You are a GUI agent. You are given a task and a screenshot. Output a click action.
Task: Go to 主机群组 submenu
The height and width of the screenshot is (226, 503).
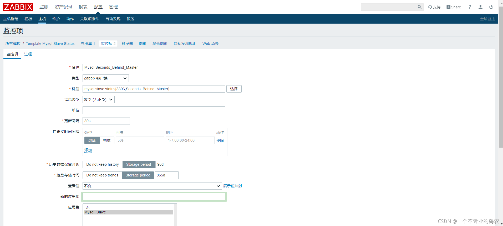tap(11, 19)
